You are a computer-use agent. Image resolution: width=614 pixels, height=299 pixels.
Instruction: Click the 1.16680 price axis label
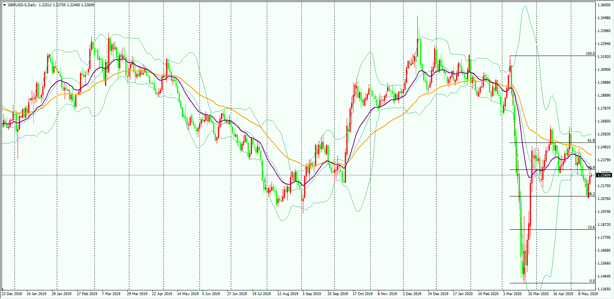point(604,250)
